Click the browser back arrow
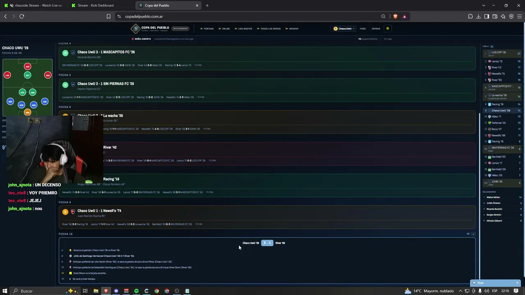 5,16
